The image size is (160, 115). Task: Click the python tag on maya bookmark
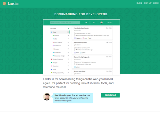pos(83,52)
